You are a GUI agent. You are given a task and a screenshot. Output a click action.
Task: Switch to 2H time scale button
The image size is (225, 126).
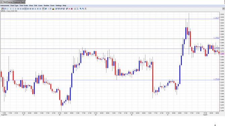click(x=28, y=9)
